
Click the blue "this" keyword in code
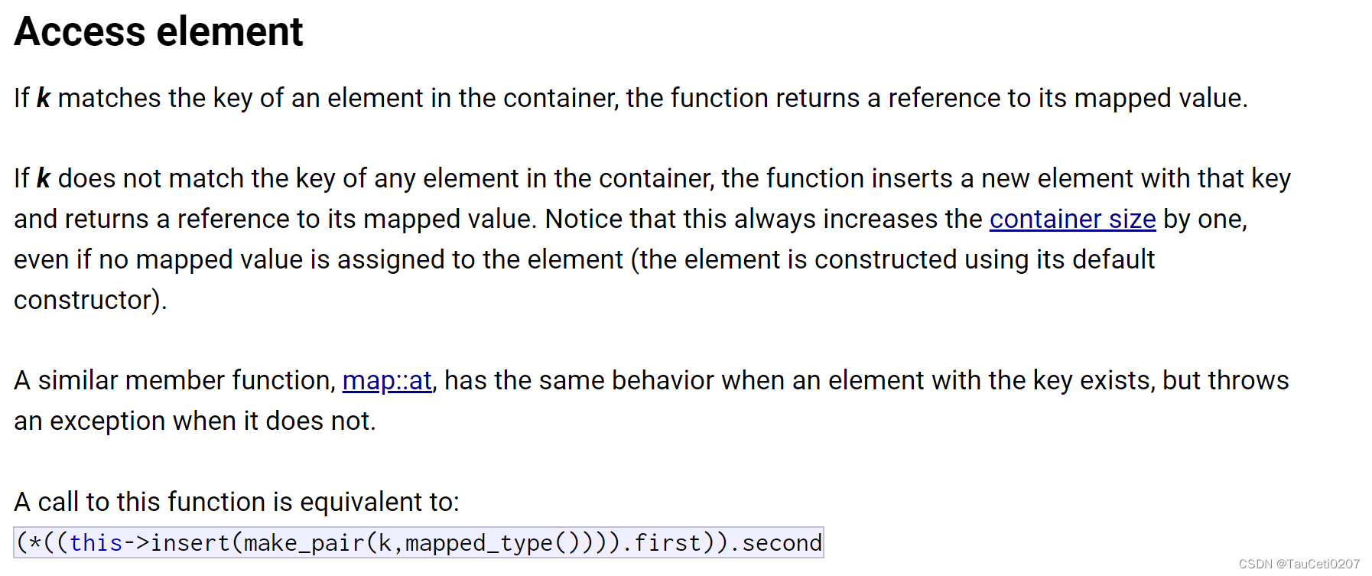pos(96,542)
